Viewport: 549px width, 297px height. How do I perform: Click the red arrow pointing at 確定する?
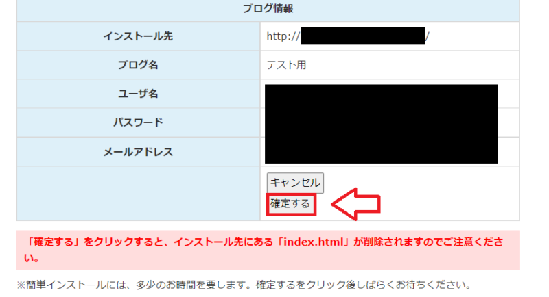pyautogui.click(x=355, y=204)
